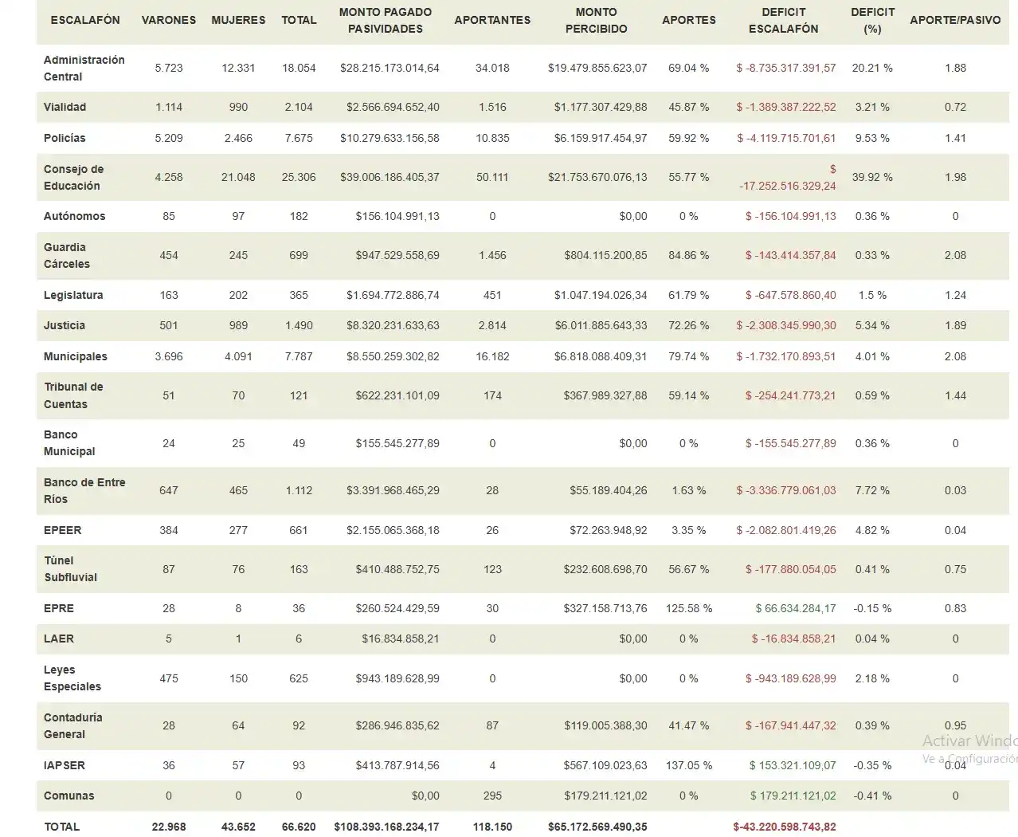Screen dimensions: 1018x837
Task: Click Legislatura monto percibido $1.047.194.026,34
Action: tap(601, 295)
